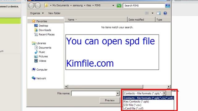
Task: Sort by Name column header
Action: click(96, 20)
